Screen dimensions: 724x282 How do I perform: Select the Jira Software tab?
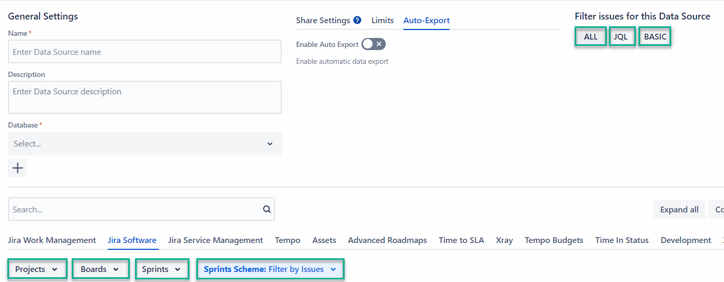[x=132, y=240]
